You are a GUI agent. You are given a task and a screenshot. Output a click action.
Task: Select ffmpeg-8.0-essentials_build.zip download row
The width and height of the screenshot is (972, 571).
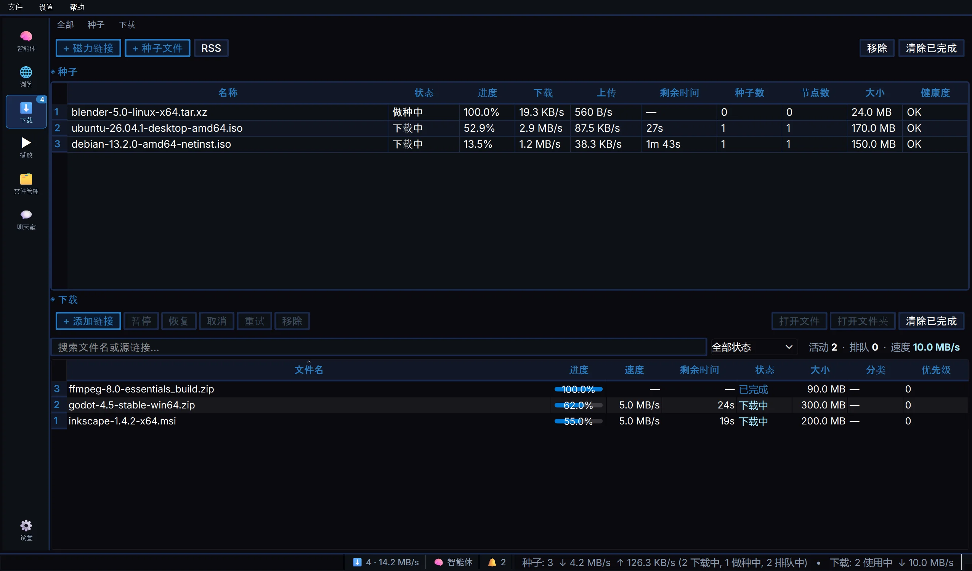tap(510, 389)
